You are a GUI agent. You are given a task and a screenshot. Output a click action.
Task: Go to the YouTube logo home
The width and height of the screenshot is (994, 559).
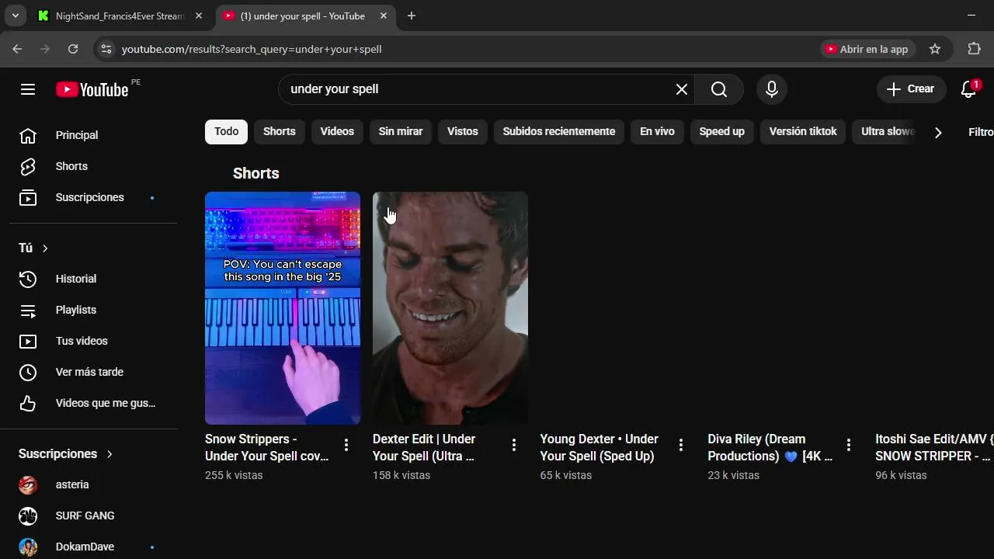coord(92,89)
